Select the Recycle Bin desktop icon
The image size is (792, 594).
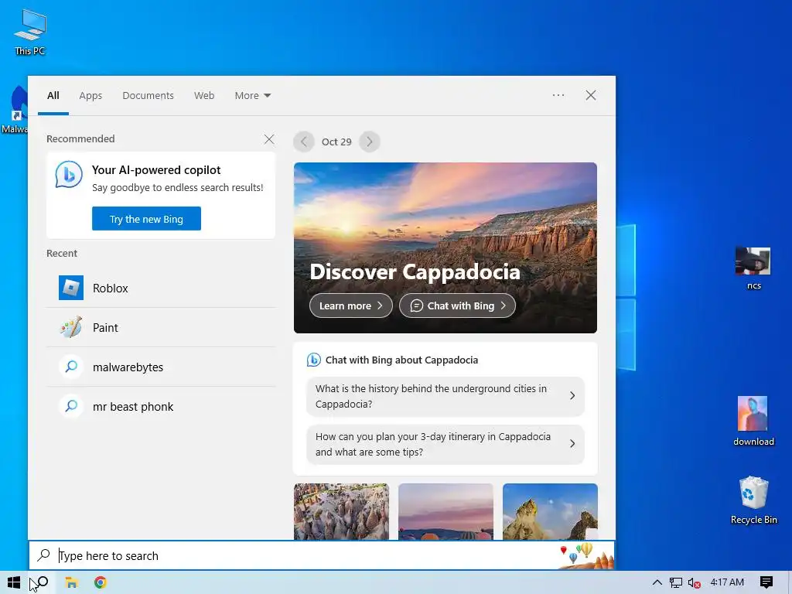[753, 500]
